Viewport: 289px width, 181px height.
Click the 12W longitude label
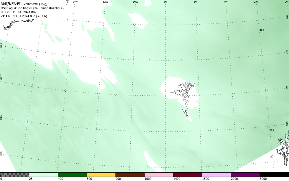click(x=105, y=2)
